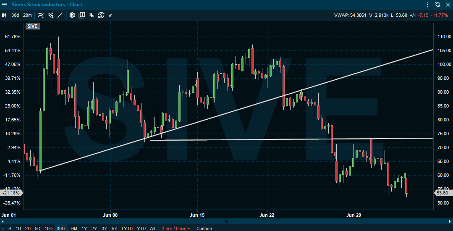This screenshot has width=453, height=231.
Task: Switch to the 5D time range
Action: [x=37, y=228]
